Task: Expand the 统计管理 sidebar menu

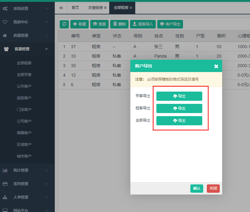Action: [x=27, y=170]
